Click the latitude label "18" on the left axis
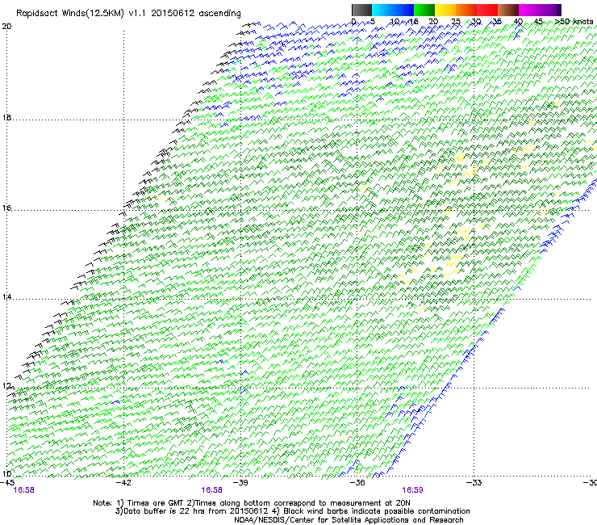Viewport: 597px width, 525px height. (6, 118)
